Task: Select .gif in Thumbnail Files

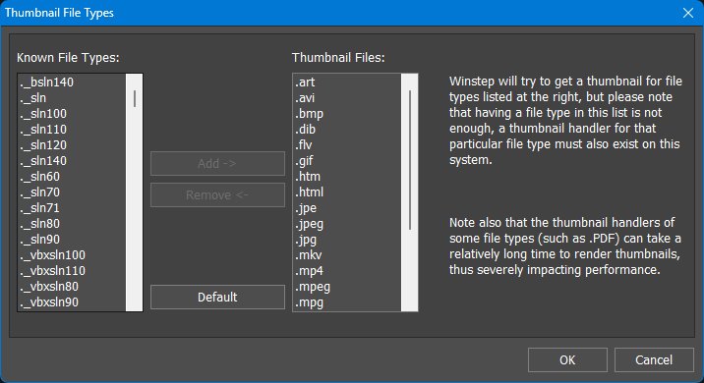Action: [347, 160]
